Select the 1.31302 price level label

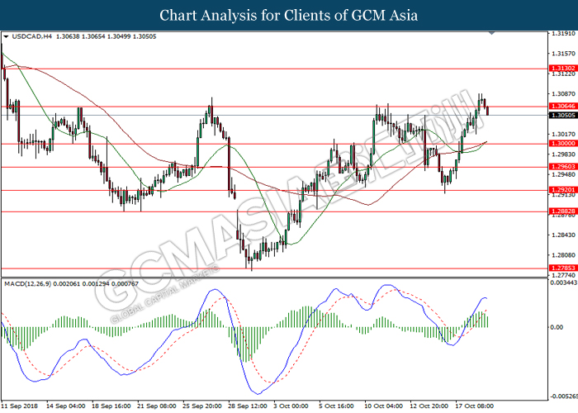tap(563, 69)
